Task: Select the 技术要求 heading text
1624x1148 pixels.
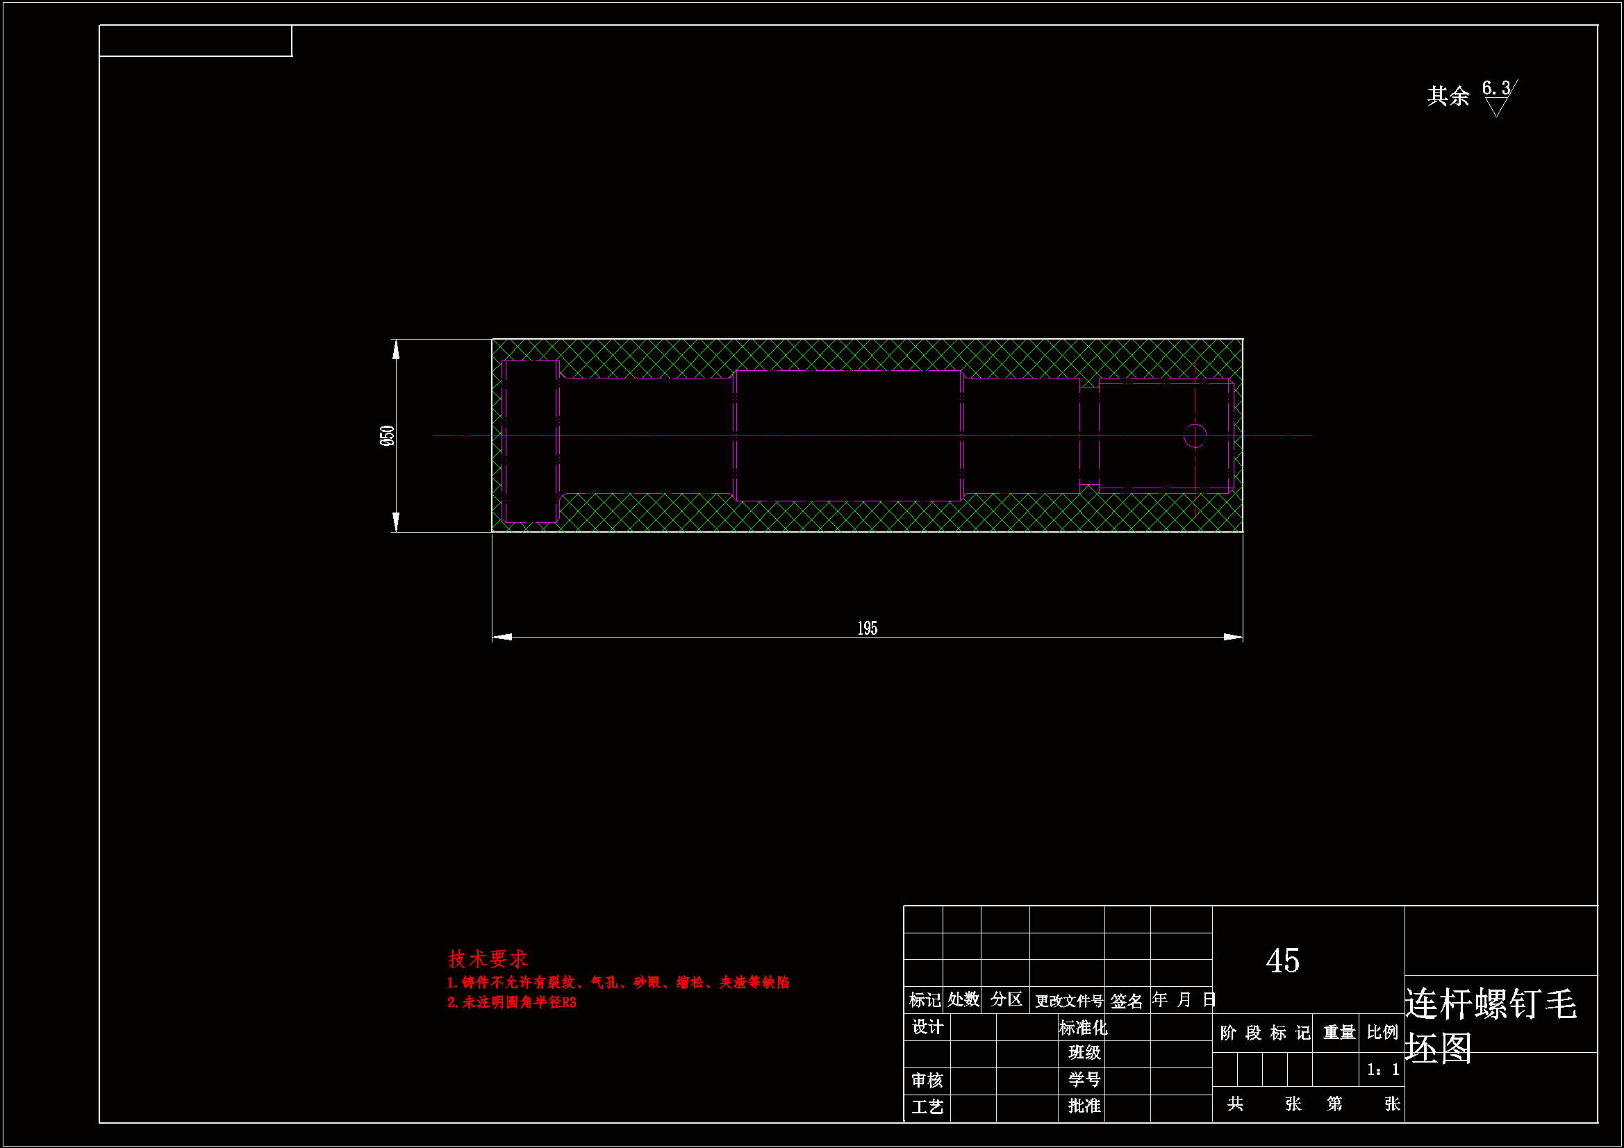Action: pyautogui.click(x=488, y=959)
